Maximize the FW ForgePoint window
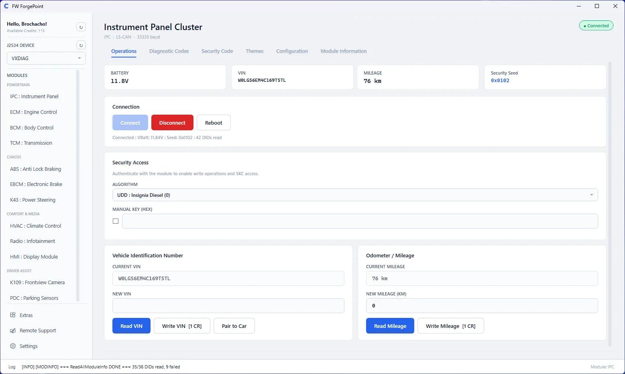 [x=597, y=6]
